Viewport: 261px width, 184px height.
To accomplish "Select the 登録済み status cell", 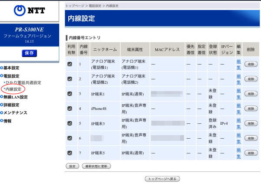I will pyautogui.click(x=213, y=123).
